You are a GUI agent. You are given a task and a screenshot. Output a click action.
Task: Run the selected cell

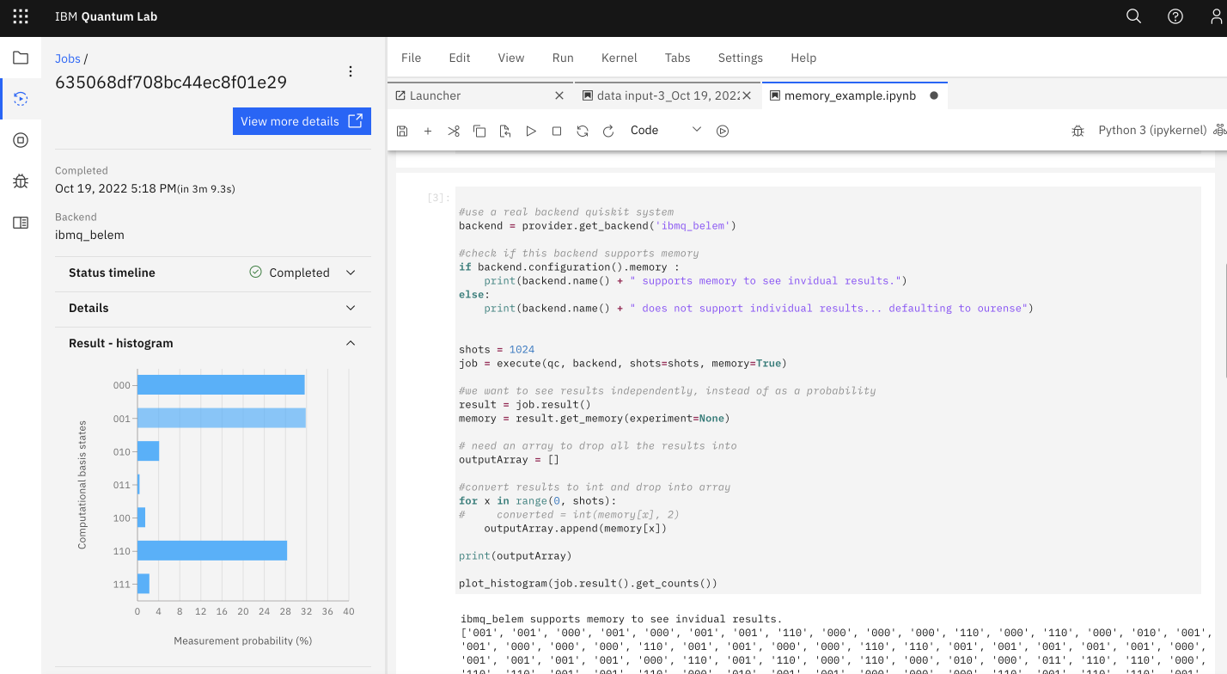point(531,131)
